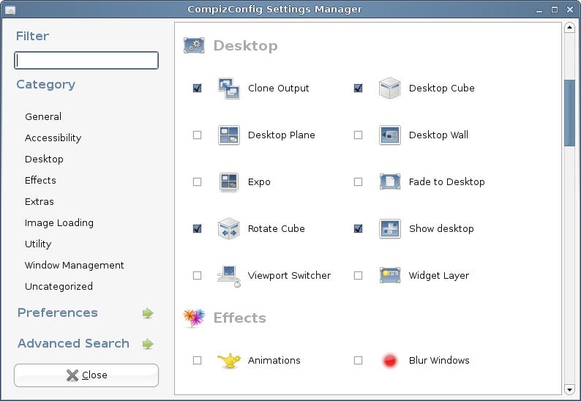The image size is (581, 401).
Task: Open the Viewport Switcher plugin icon
Action: point(228,276)
